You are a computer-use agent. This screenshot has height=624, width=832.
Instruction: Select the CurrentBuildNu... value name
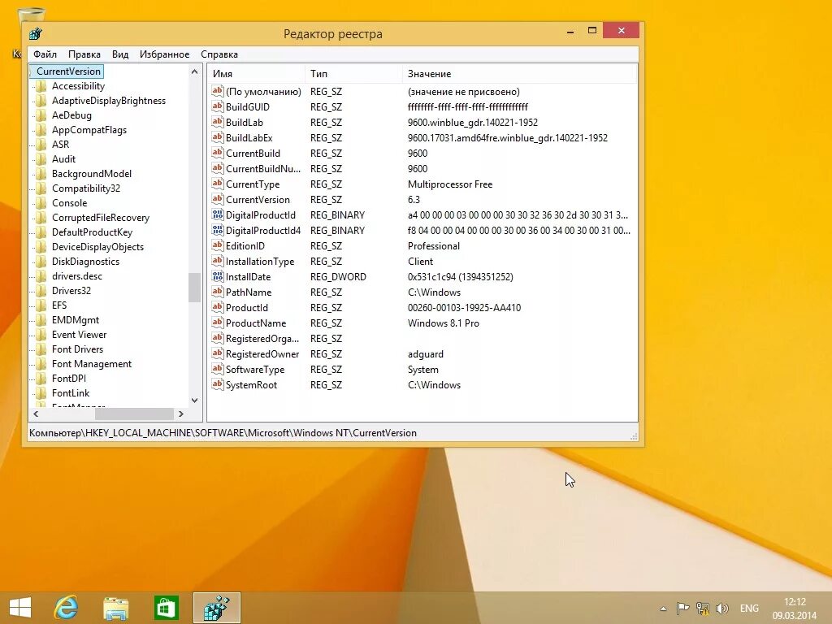[x=263, y=169]
